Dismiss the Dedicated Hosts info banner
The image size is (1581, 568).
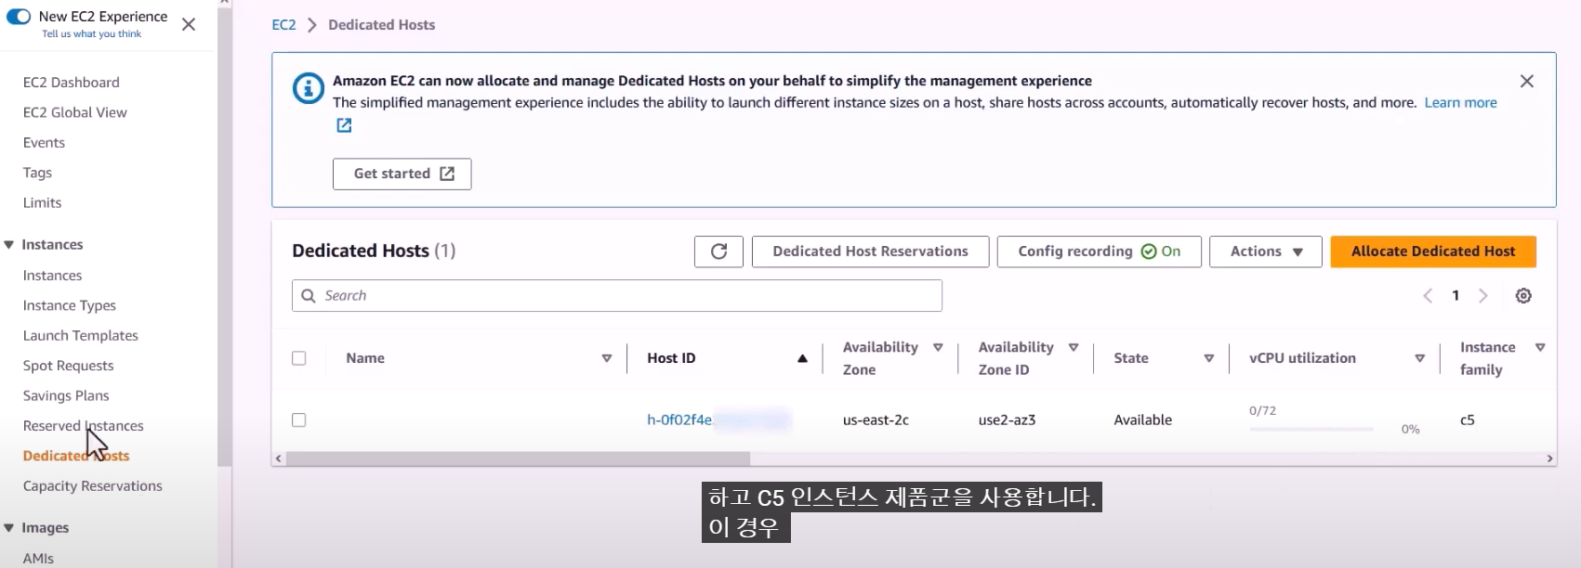coord(1527,82)
